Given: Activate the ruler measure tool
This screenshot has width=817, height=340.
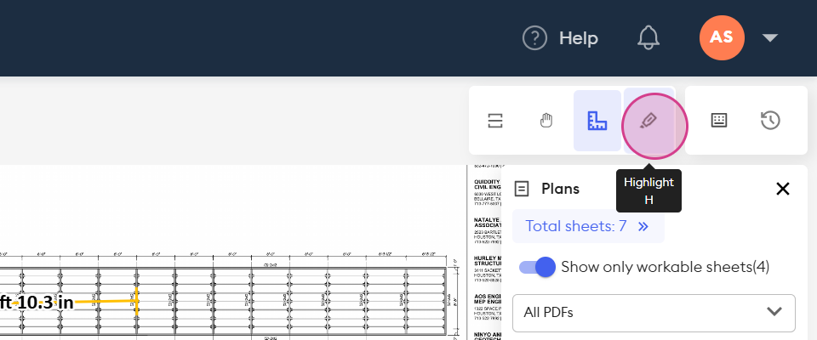Looking at the screenshot, I should tap(597, 121).
